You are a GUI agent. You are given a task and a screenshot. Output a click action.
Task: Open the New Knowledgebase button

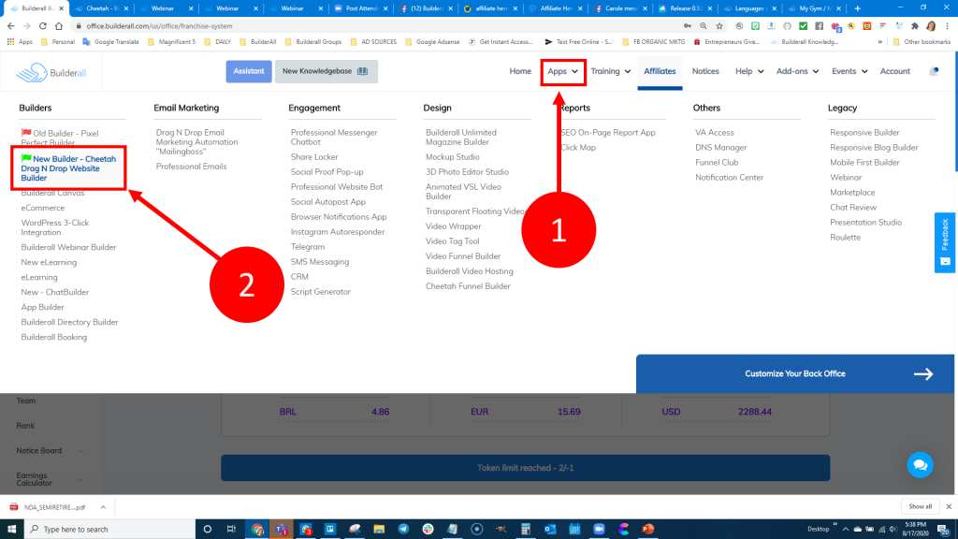327,71
